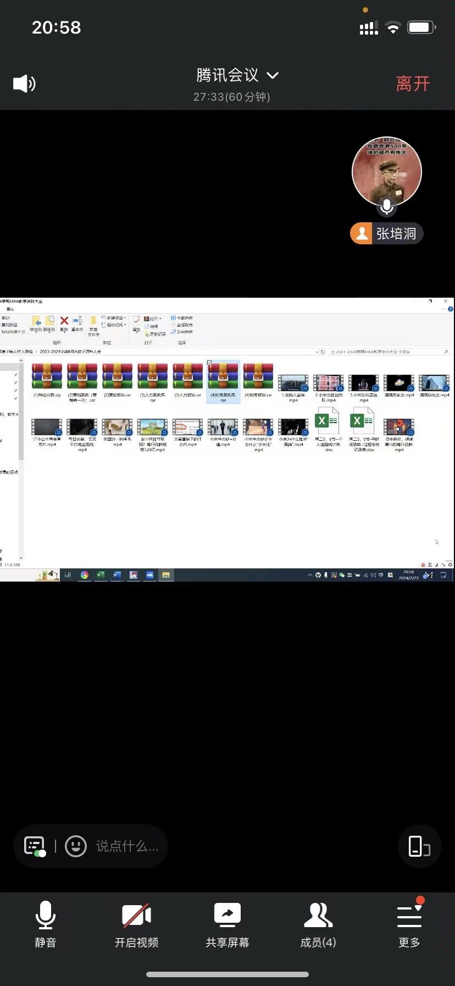Open the Windows notification center icon
The image size is (455, 986).
click(443, 575)
